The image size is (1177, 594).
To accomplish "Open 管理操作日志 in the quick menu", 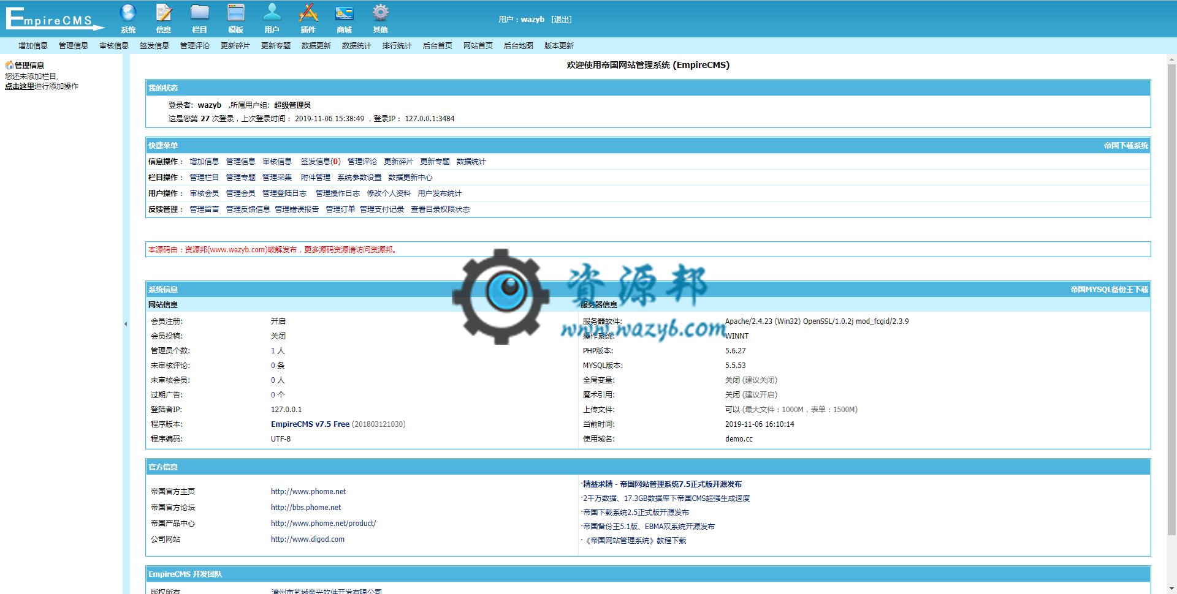I will tap(338, 194).
